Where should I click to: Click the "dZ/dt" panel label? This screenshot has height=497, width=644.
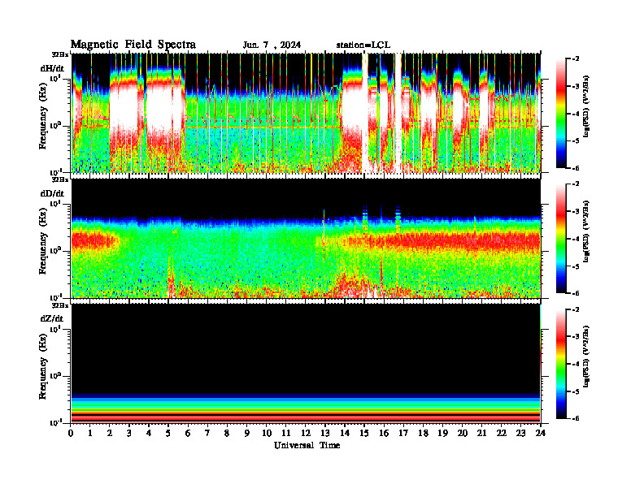52,318
